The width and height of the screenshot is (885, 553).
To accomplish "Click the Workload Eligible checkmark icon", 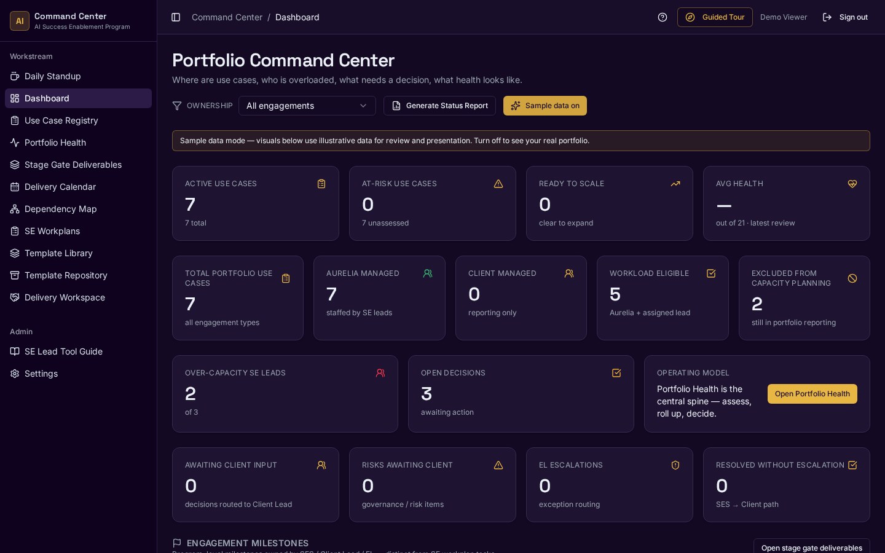I will [711, 273].
